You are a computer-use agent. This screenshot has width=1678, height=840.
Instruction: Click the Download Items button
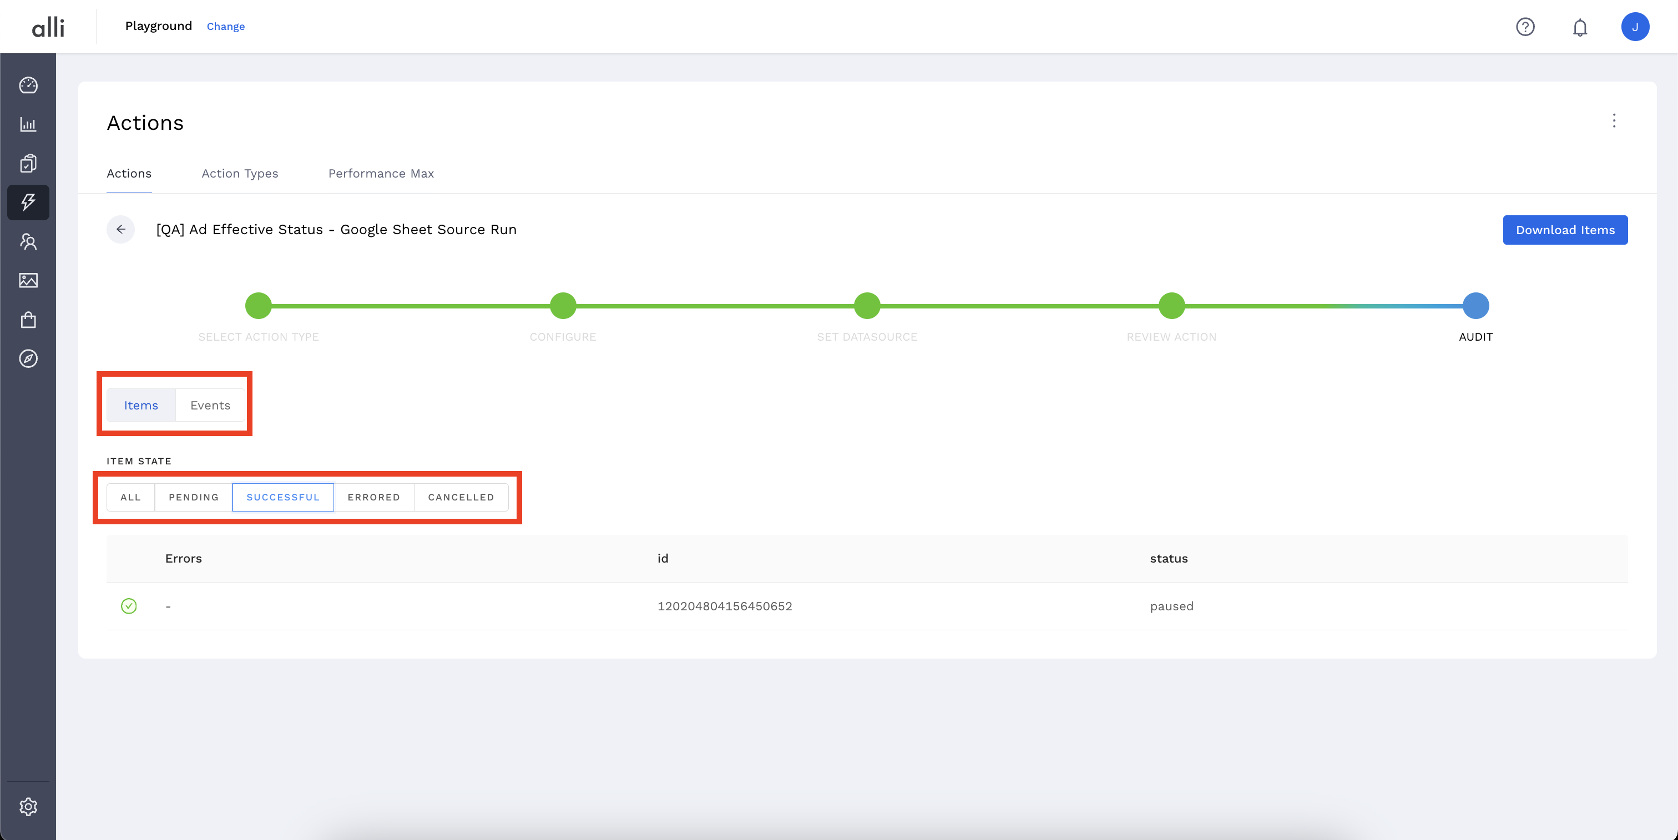[1565, 230]
